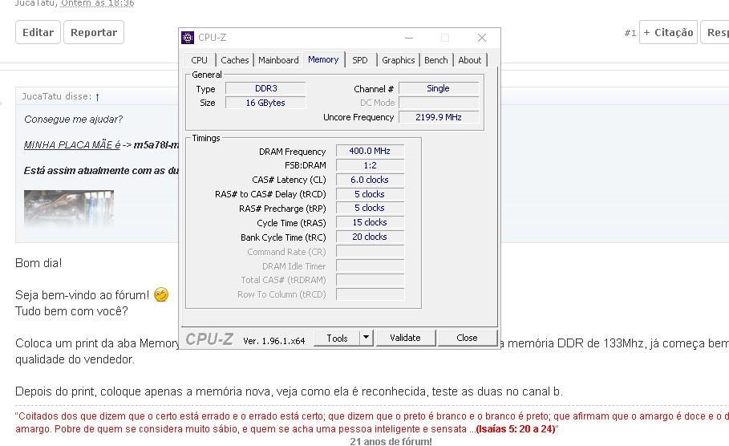Click the Validate button
729x446 pixels.
(x=405, y=338)
